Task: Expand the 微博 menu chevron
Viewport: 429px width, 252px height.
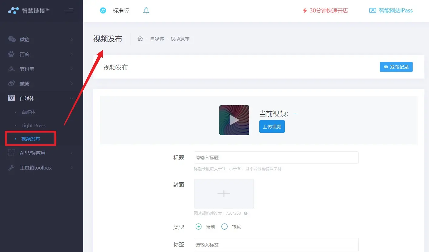Action: [72, 83]
